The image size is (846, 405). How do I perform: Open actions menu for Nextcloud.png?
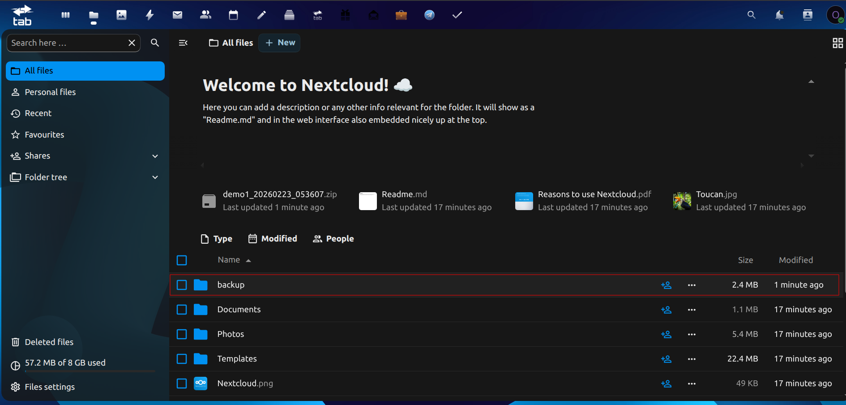coord(692,383)
